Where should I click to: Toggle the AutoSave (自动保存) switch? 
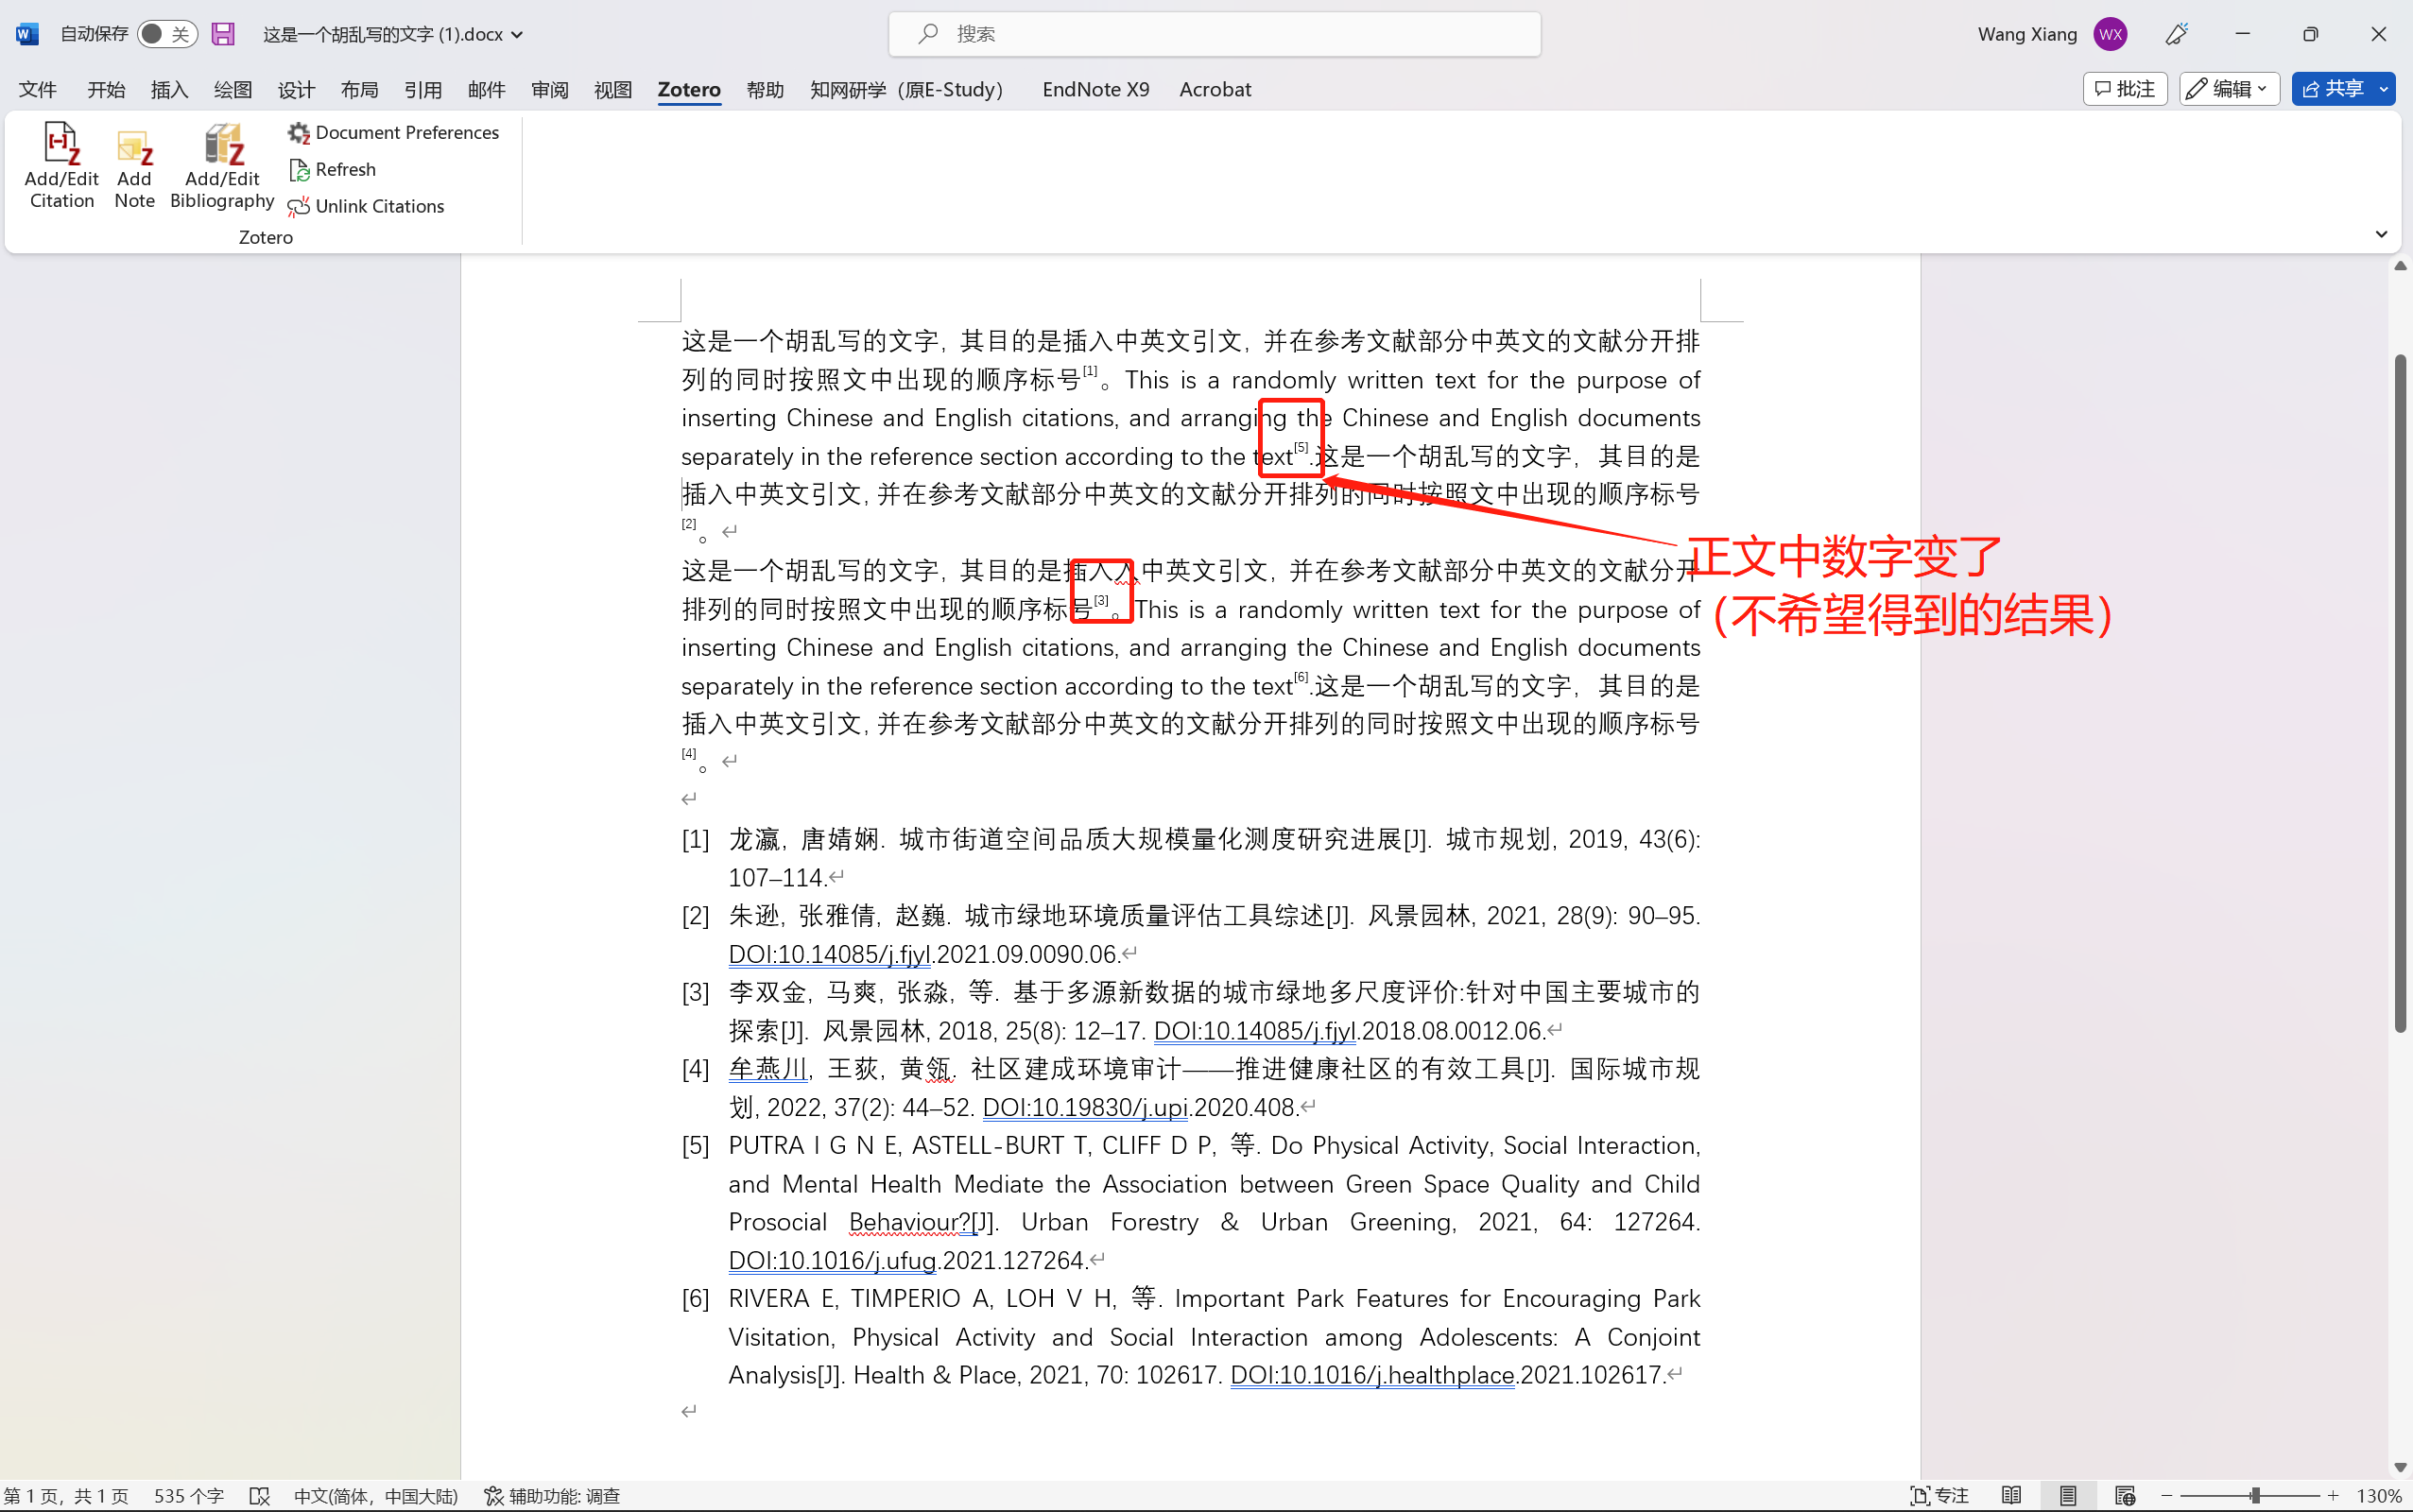[x=167, y=34]
